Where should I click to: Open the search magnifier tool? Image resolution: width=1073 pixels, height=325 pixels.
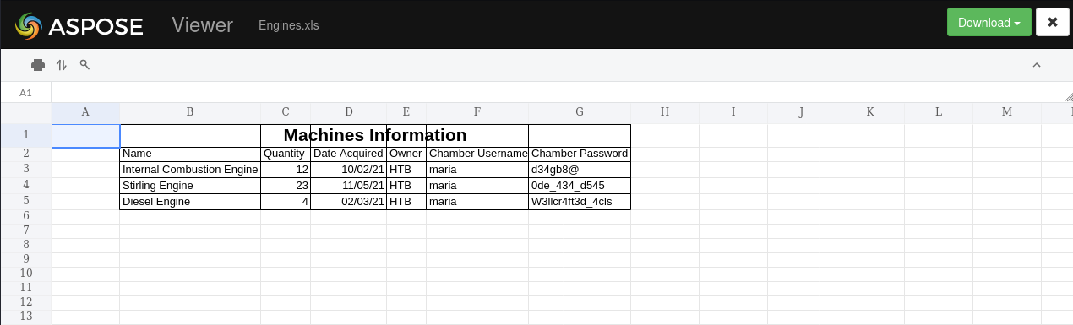[x=84, y=65]
